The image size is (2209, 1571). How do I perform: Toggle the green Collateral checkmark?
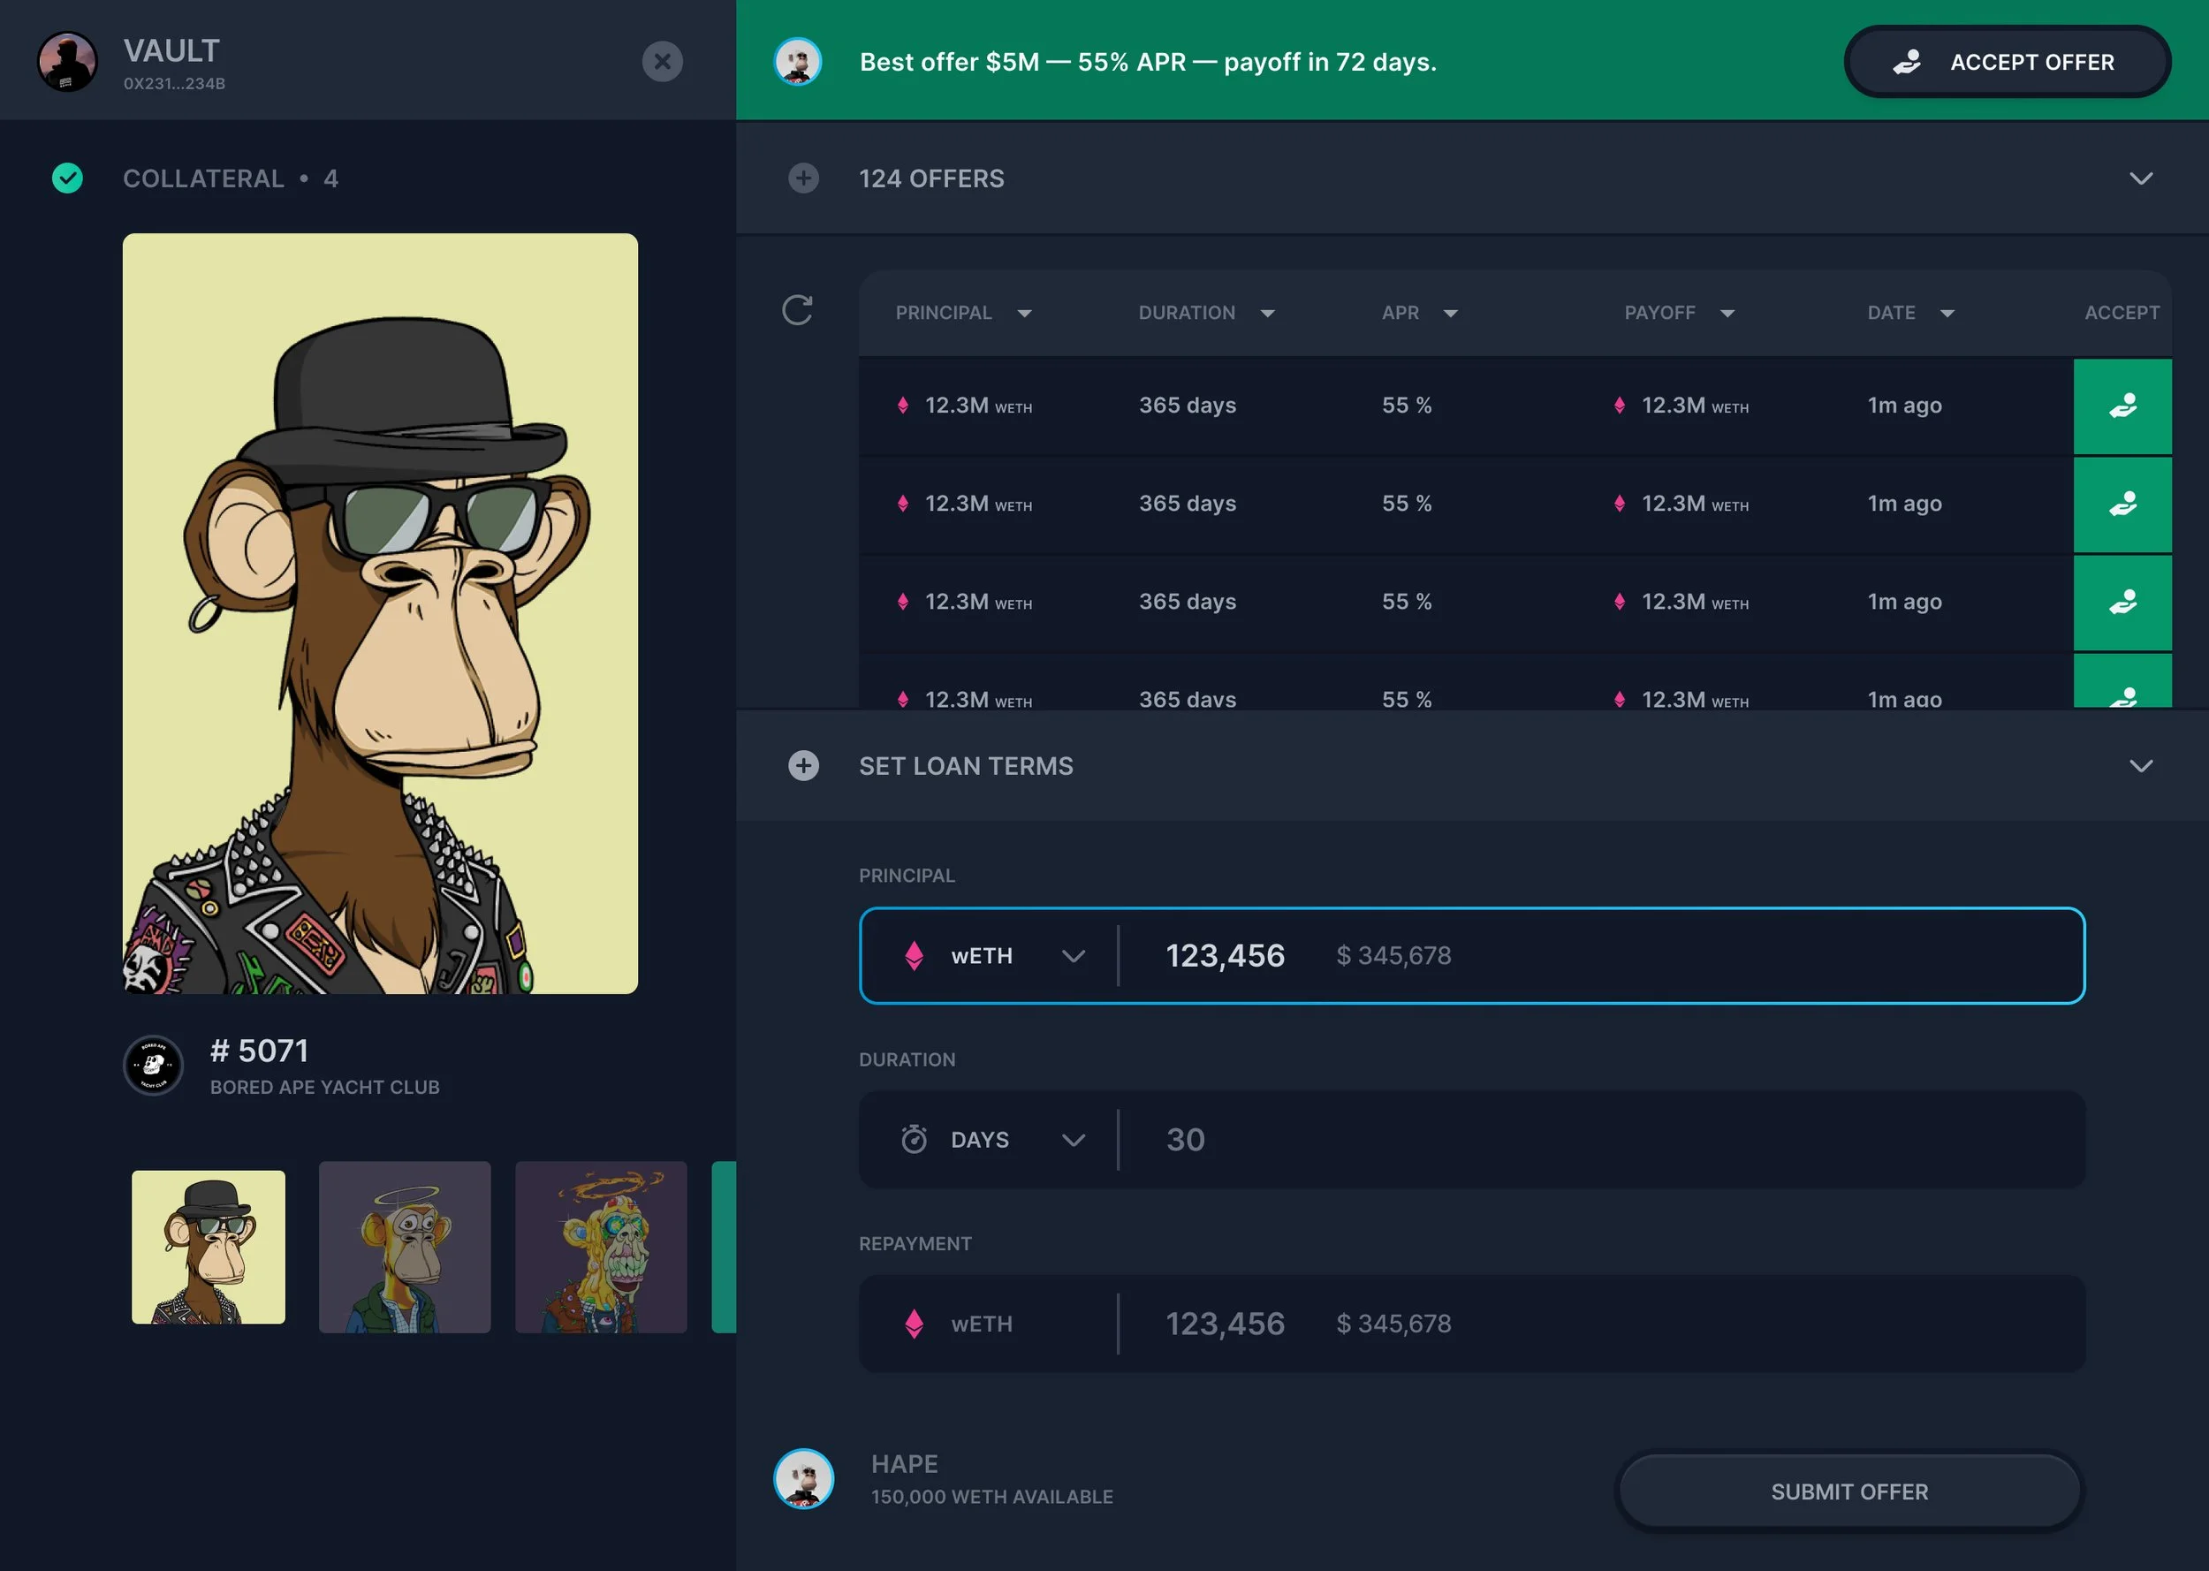point(67,178)
